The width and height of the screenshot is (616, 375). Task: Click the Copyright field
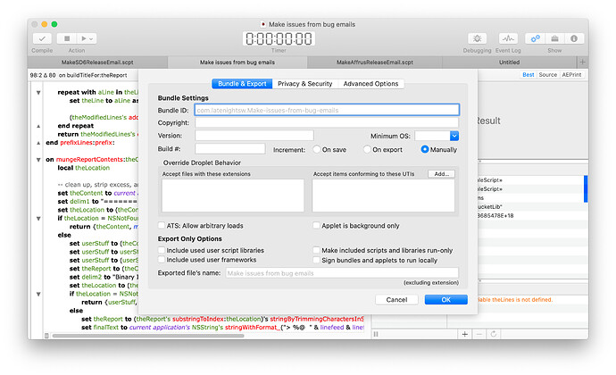(x=327, y=122)
